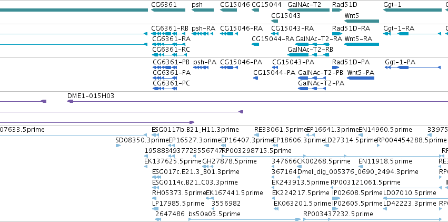Click the CG6361-RC transcript
Image resolution: width=448 pixels, height=222 pixels.
[x=168, y=55]
